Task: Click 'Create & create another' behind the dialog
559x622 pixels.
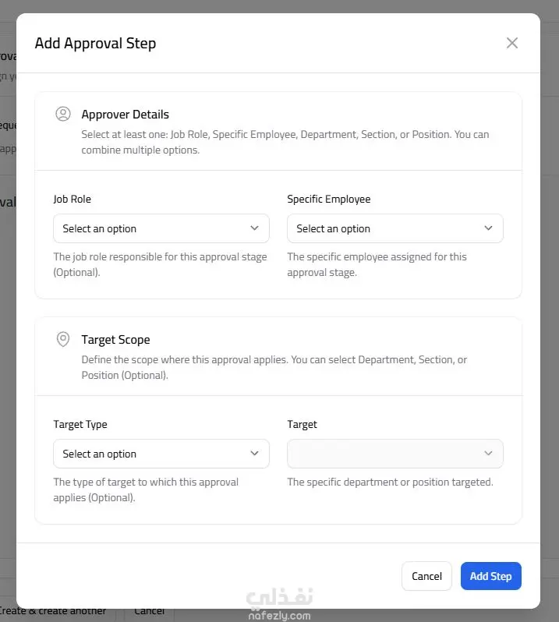Action: click(x=53, y=611)
